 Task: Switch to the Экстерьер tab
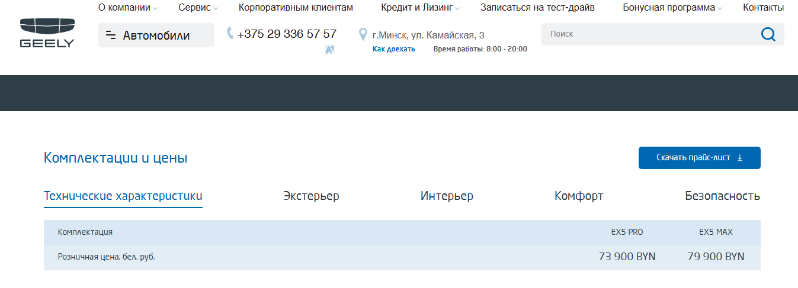click(x=312, y=196)
